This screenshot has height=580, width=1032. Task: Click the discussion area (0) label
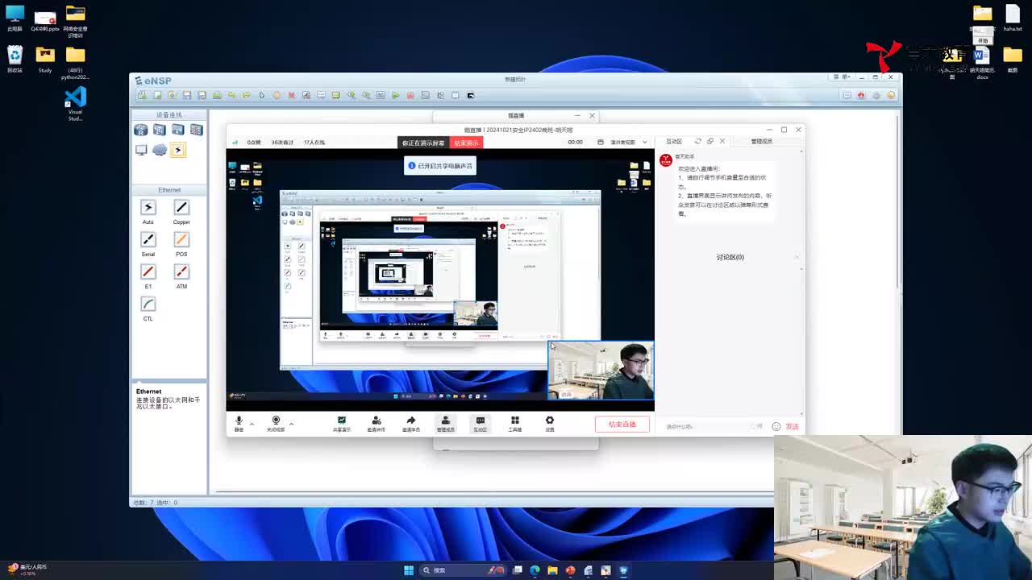tap(730, 257)
